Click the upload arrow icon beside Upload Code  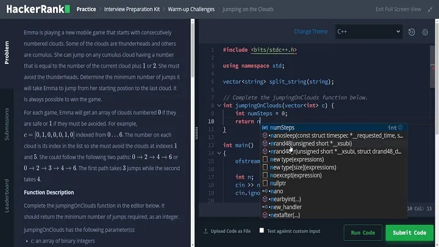tap(206, 231)
